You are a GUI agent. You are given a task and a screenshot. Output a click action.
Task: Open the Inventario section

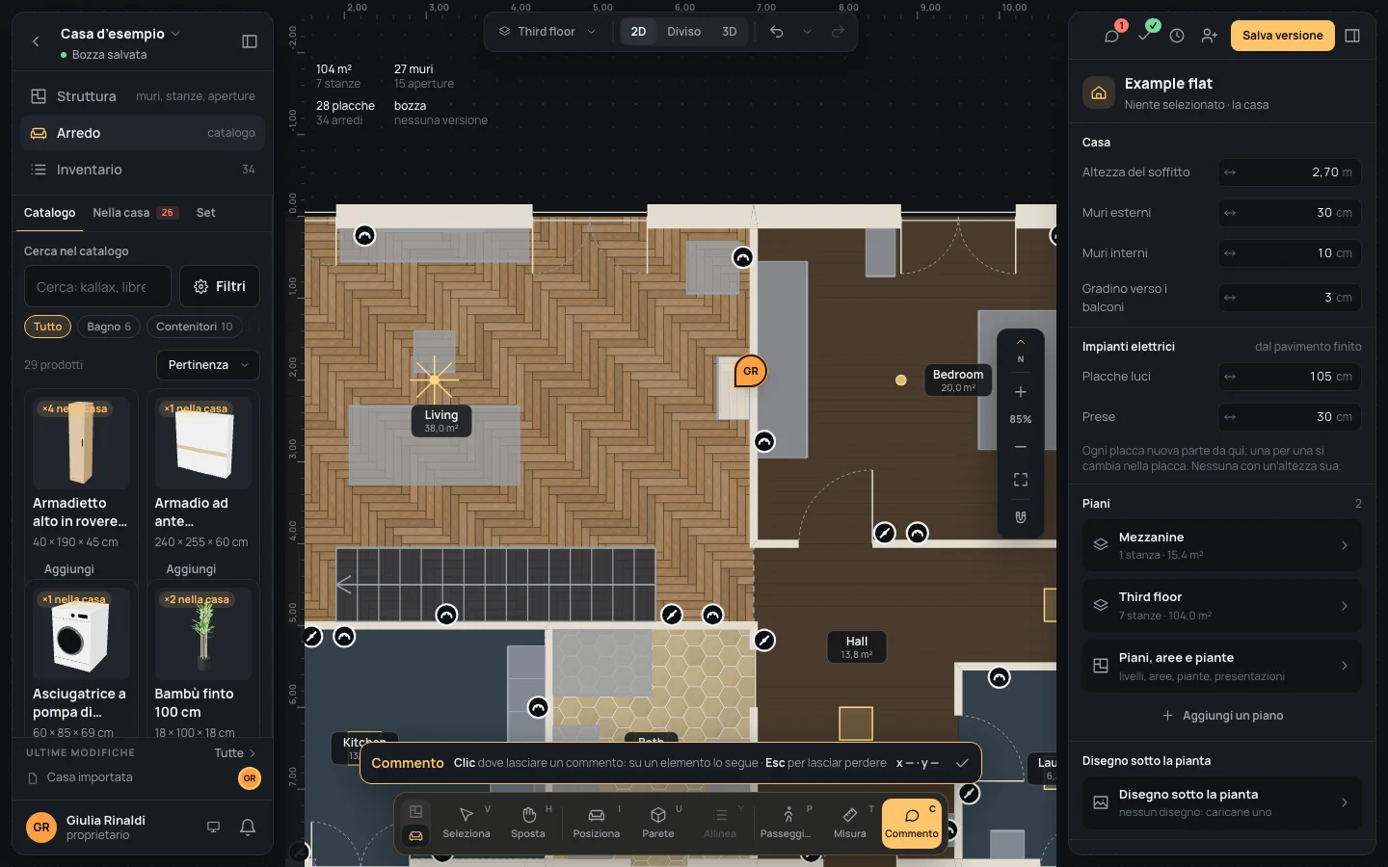click(143, 170)
